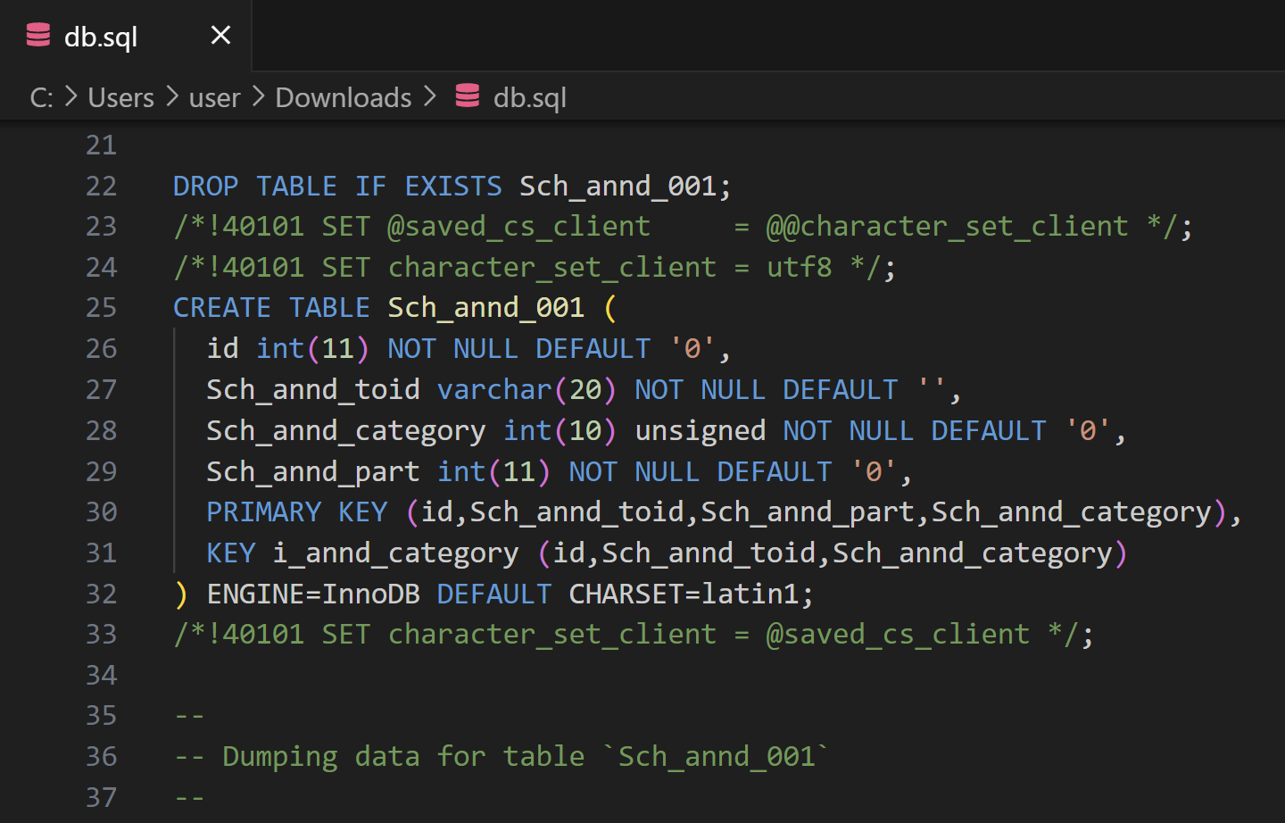Open the Users breadcrumb segment
The image size is (1285, 823).
[x=121, y=97]
